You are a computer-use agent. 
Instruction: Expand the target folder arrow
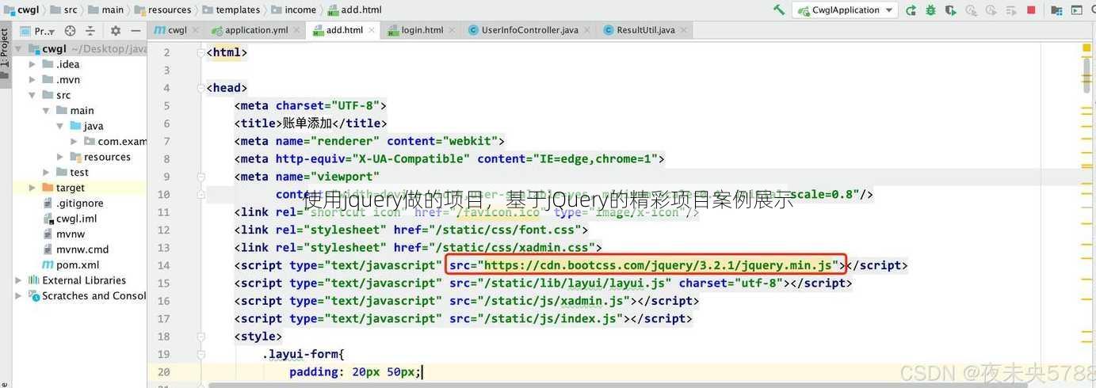tap(32, 188)
